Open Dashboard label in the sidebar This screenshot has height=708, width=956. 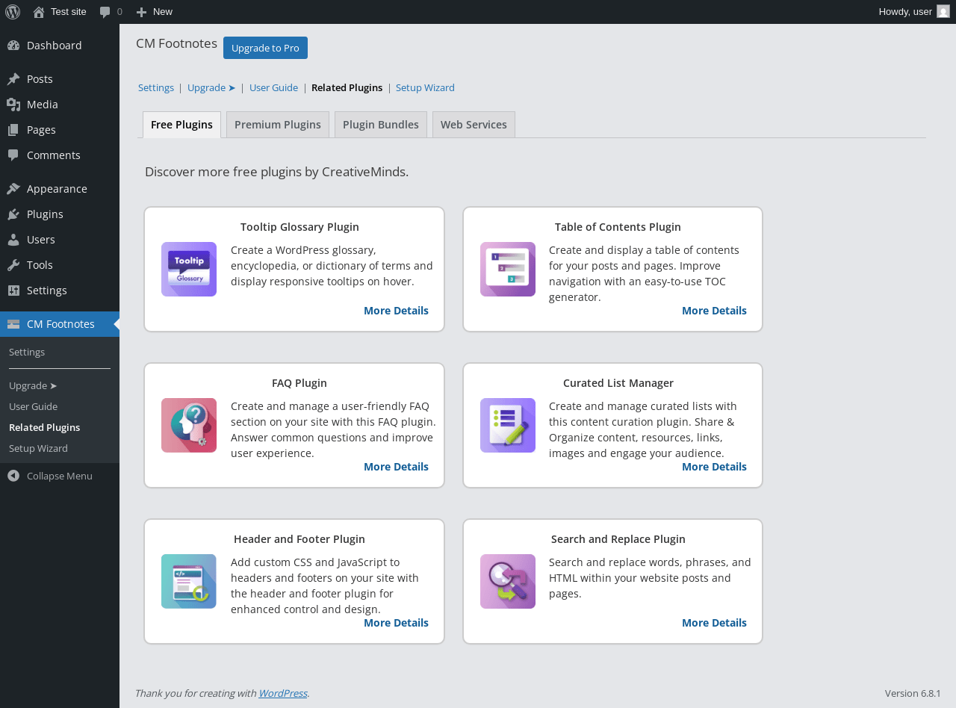[55, 46]
